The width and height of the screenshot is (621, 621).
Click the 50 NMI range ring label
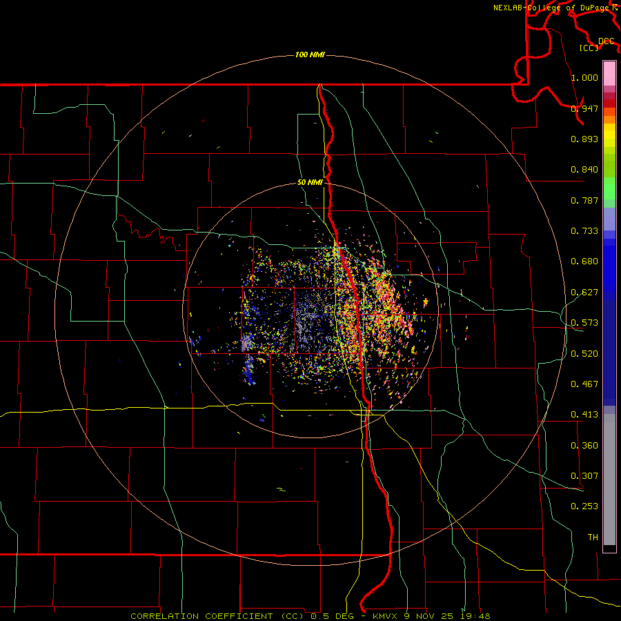(310, 182)
